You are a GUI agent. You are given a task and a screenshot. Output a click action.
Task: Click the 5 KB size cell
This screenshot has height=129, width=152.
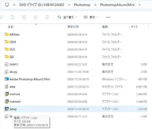pyautogui.click(x=144, y=64)
